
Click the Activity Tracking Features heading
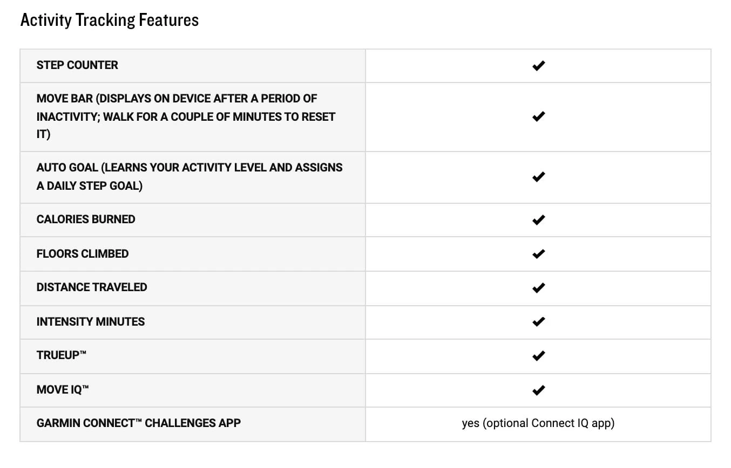point(110,20)
